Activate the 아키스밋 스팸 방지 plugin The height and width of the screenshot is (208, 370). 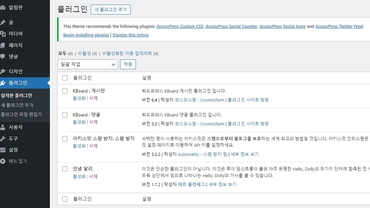(x=79, y=146)
